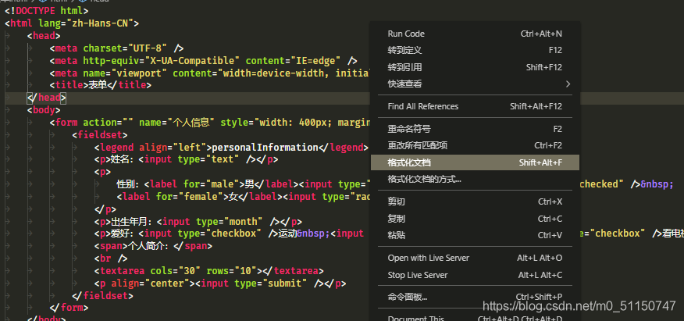
Task: Click the X-UA-Compatible meta line
Action: (203, 61)
